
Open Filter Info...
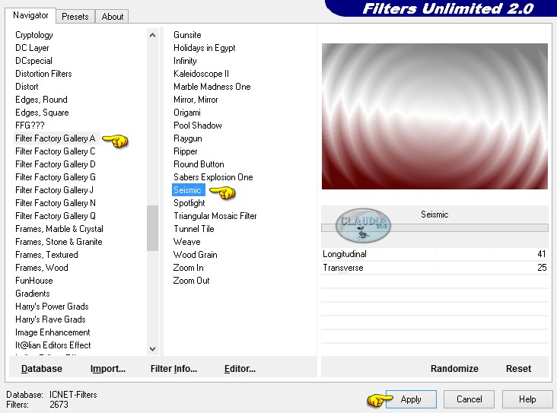173,369
